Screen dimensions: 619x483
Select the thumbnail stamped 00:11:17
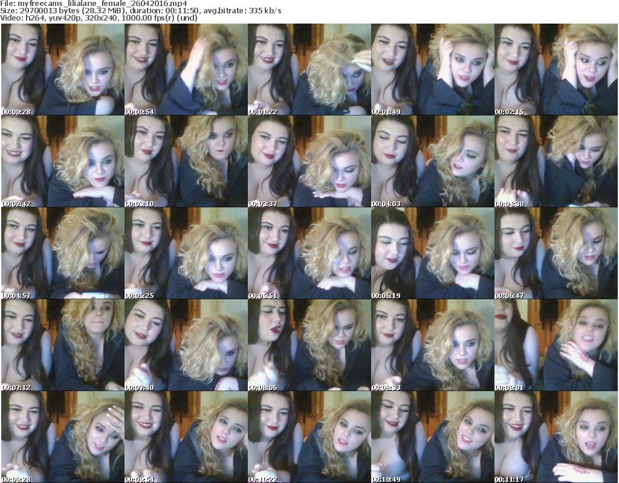pyautogui.click(x=556, y=437)
